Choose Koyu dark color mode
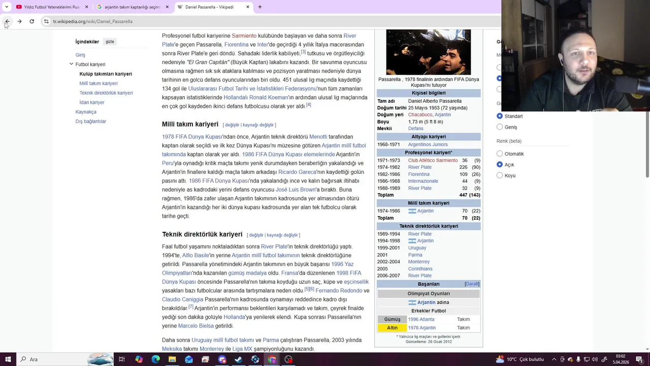 pos(500,175)
